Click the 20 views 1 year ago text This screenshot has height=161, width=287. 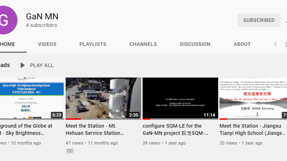241,143
